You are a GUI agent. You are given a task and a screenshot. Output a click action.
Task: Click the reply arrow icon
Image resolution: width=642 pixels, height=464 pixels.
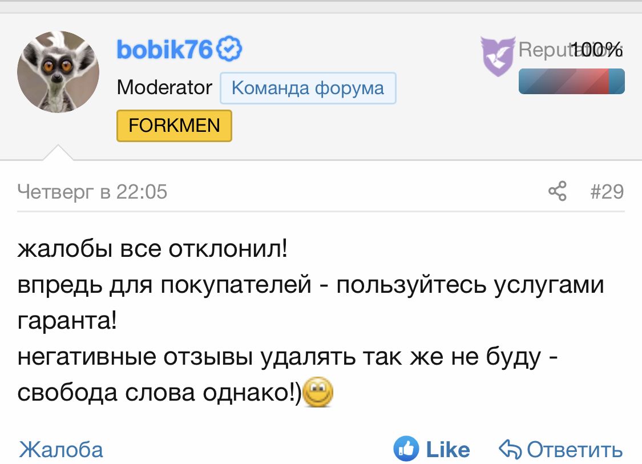coord(510,450)
